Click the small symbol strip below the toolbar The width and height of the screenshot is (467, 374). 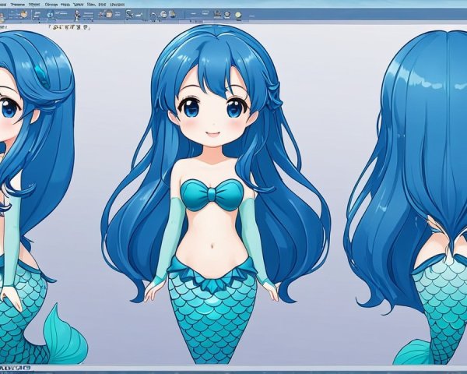point(69,27)
